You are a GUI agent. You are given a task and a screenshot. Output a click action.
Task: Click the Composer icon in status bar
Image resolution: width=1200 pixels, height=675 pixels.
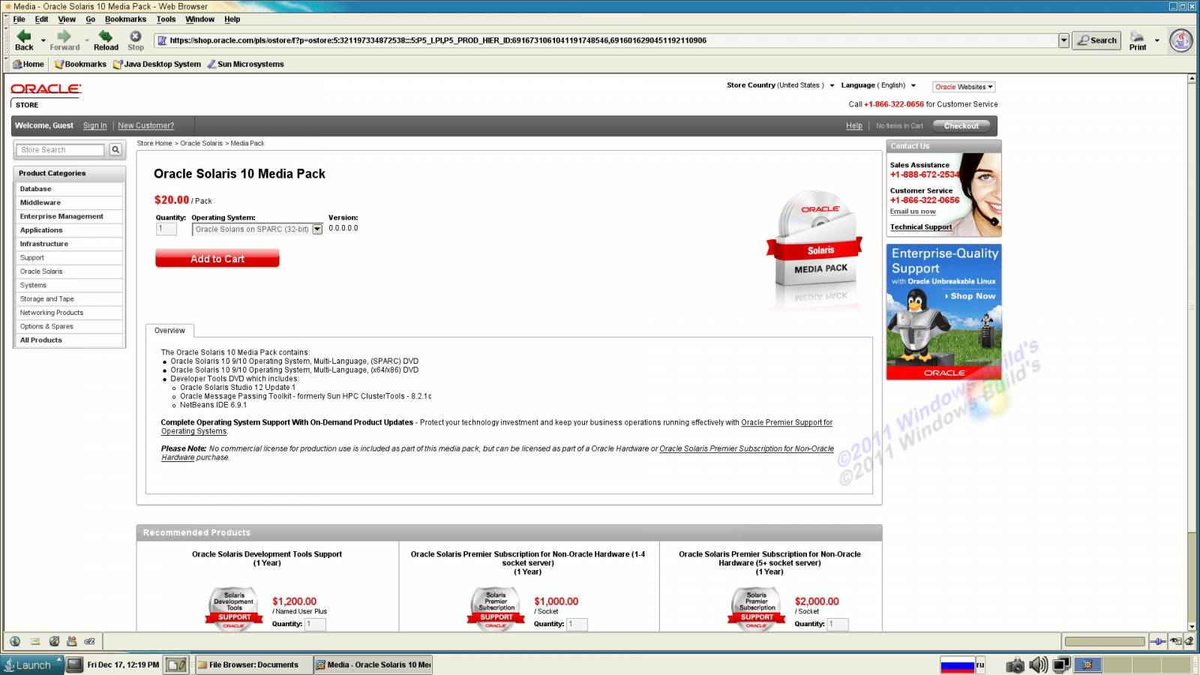(53, 641)
